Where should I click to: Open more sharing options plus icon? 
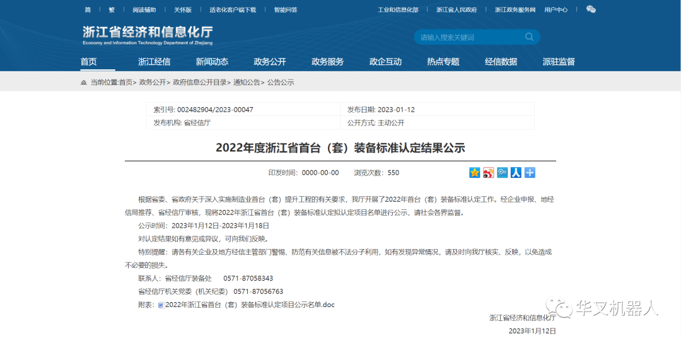[530, 173]
